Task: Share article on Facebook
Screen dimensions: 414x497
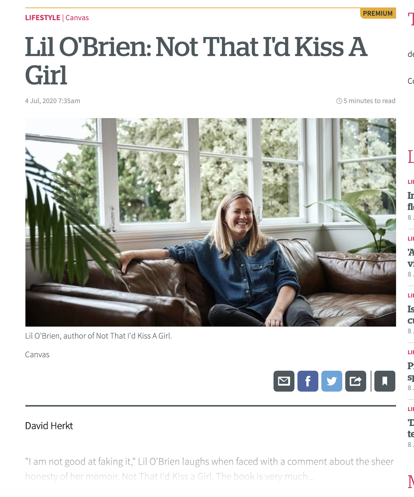Action: (x=308, y=381)
